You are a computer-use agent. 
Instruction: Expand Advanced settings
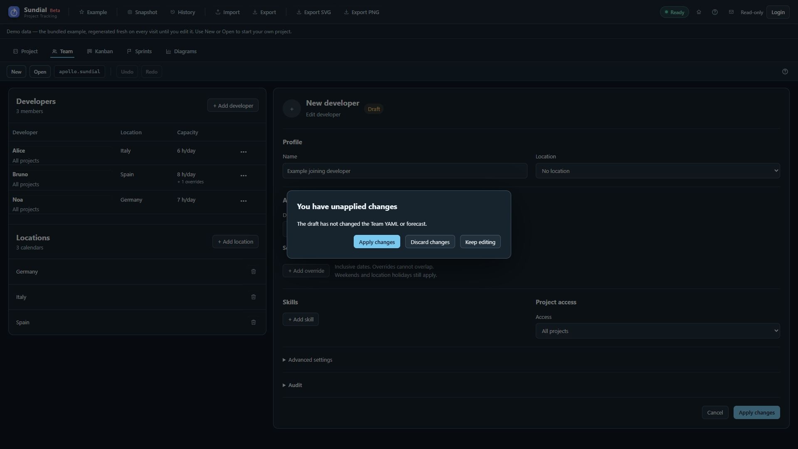[x=308, y=360]
